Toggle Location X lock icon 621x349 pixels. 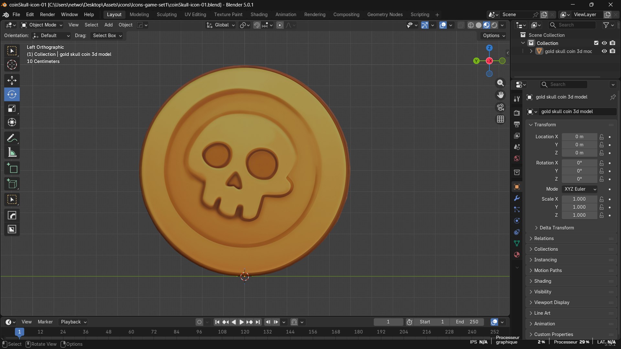click(601, 137)
